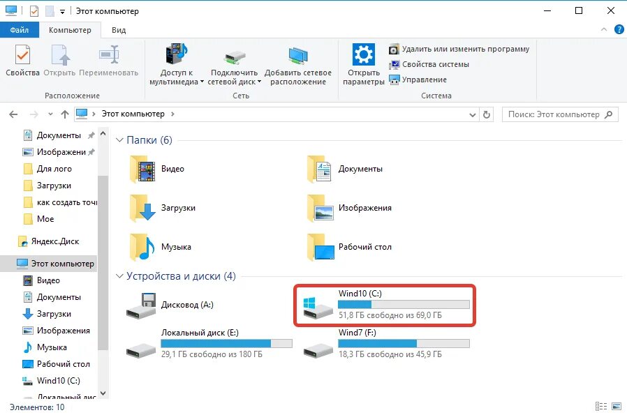Expand chevron after Этот компьютер in address

coord(172,114)
